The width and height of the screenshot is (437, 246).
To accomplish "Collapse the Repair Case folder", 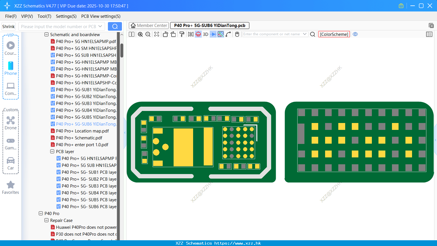I will [46, 220].
